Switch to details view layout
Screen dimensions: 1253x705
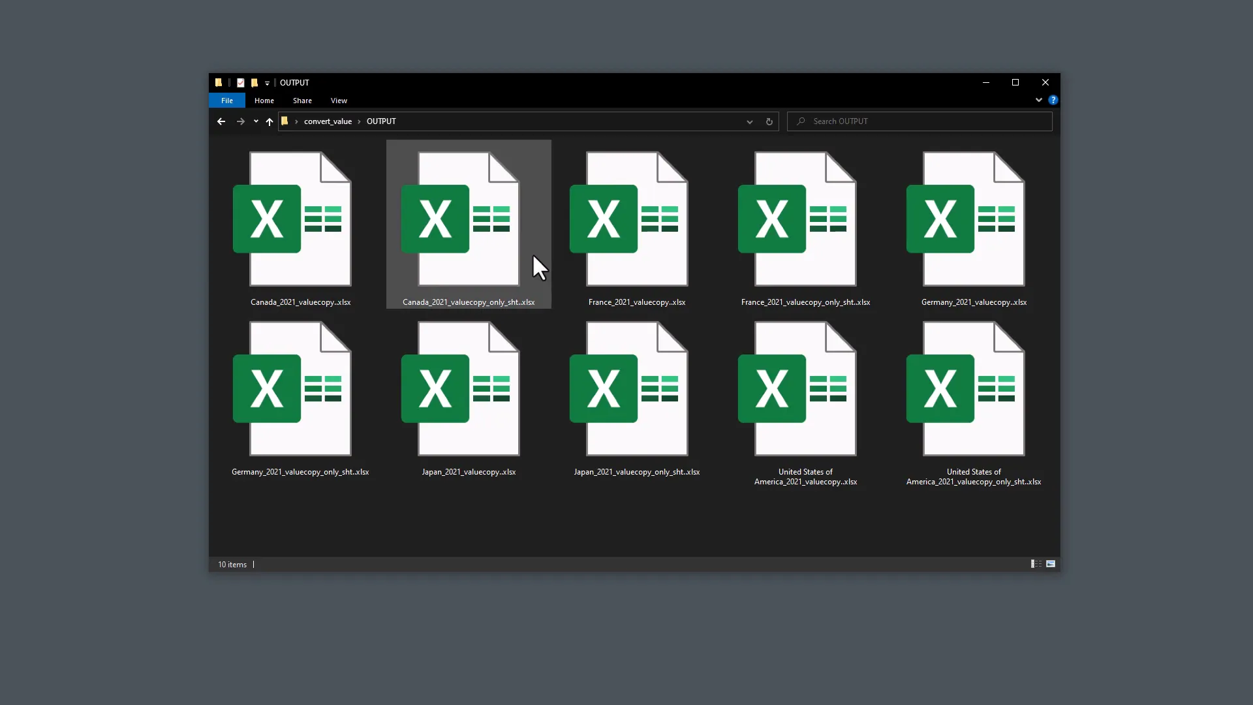point(1036,564)
